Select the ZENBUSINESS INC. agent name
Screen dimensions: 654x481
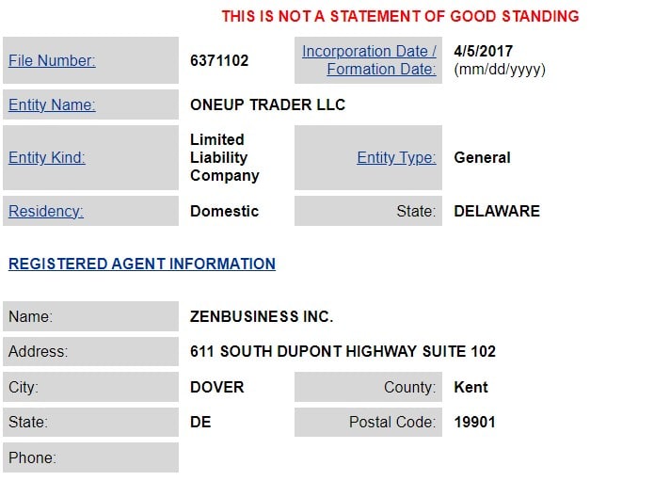[x=262, y=317]
